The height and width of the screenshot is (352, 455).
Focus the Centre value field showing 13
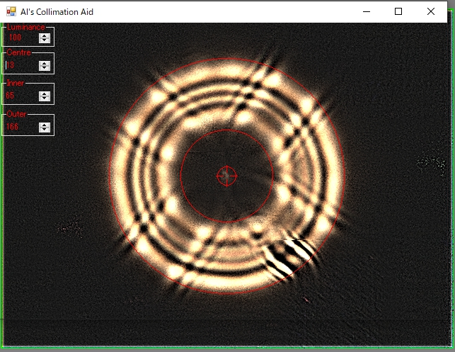tap(22, 66)
